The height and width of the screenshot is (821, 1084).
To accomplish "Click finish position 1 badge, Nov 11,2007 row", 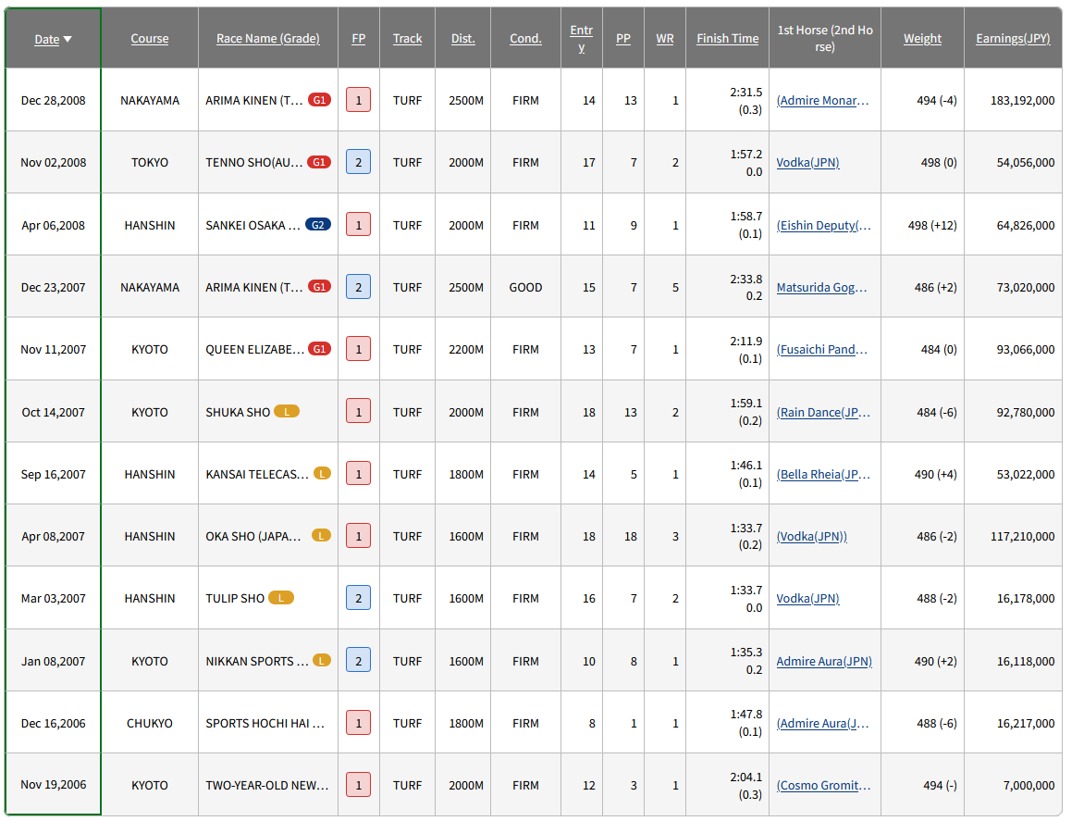I will (x=358, y=349).
